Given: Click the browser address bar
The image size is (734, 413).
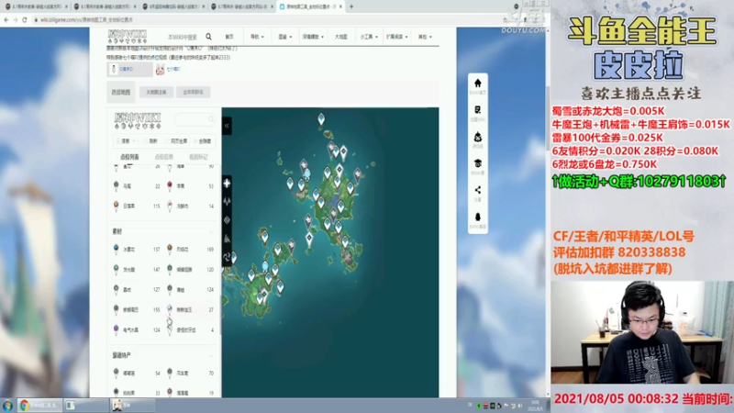Looking at the screenshot, I should tap(267, 19).
